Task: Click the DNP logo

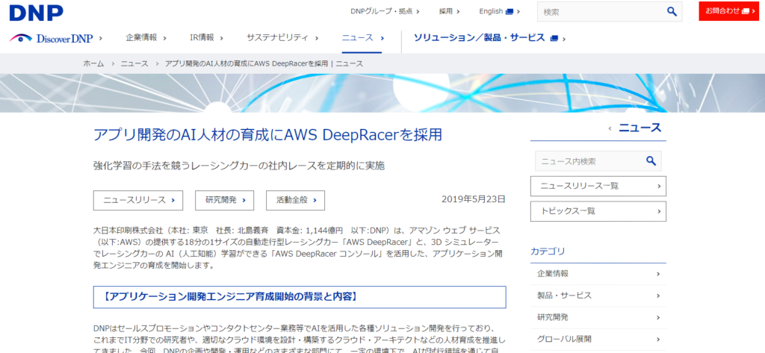Action: (x=36, y=13)
